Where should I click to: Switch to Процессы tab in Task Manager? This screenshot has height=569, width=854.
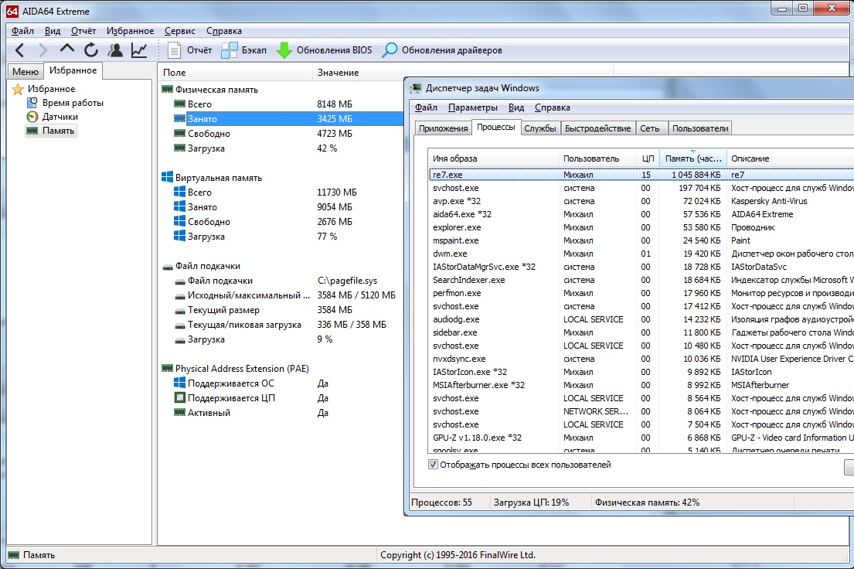[x=495, y=127]
